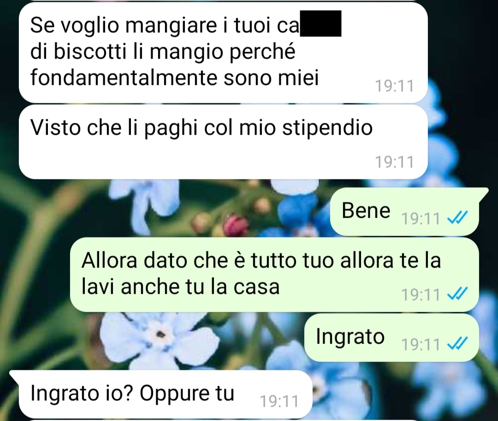The image size is (498, 421).
Task: Tap the 19:11 timestamp beside sent 'Ingrato'
Action: pyautogui.click(x=421, y=344)
